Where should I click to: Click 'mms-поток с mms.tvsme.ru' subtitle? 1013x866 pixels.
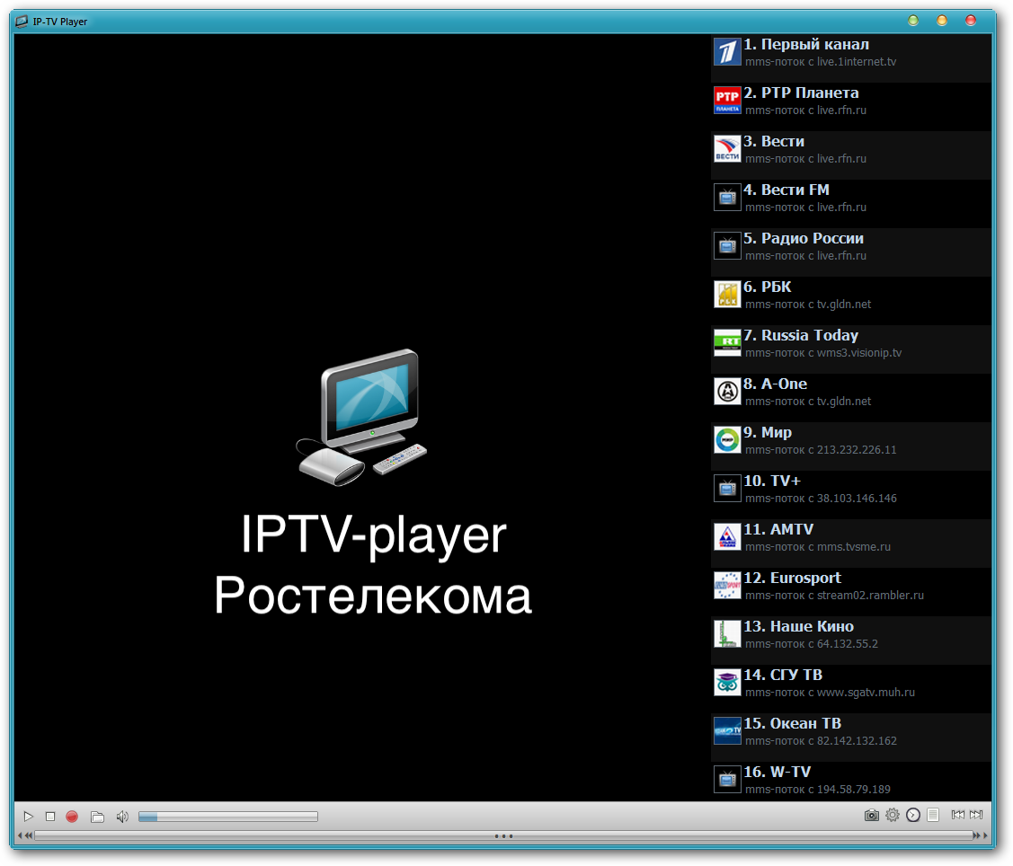tap(818, 547)
